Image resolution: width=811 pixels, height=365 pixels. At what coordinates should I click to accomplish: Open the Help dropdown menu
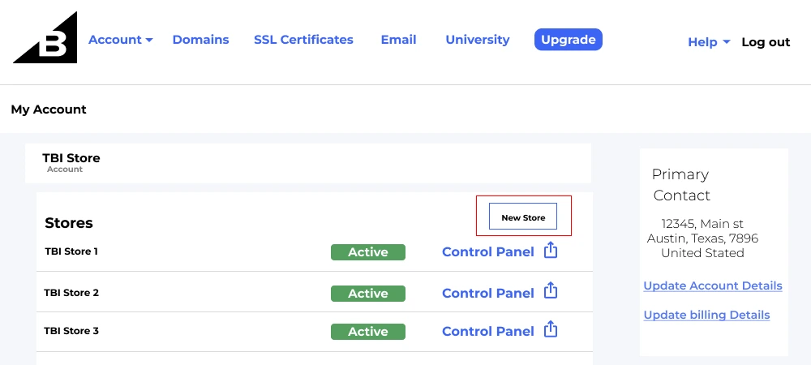tap(709, 42)
